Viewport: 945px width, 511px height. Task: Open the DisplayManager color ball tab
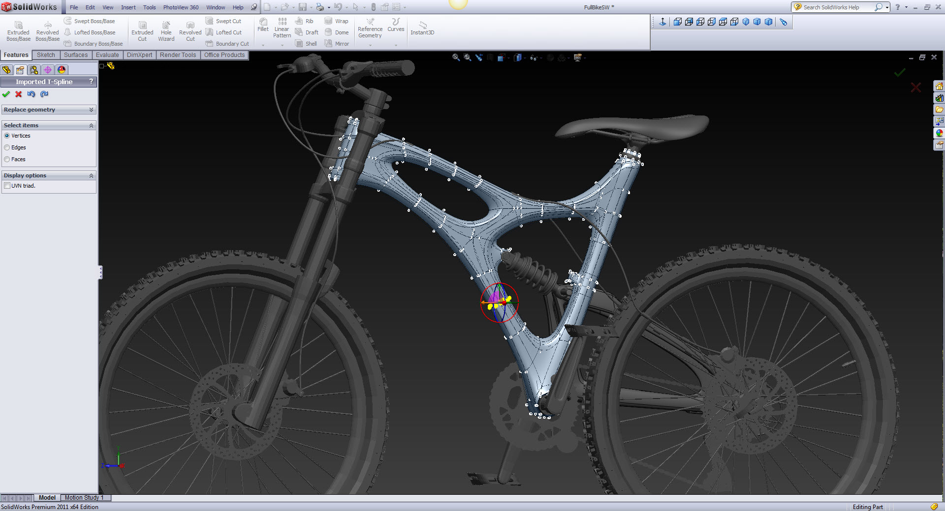(62, 70)
